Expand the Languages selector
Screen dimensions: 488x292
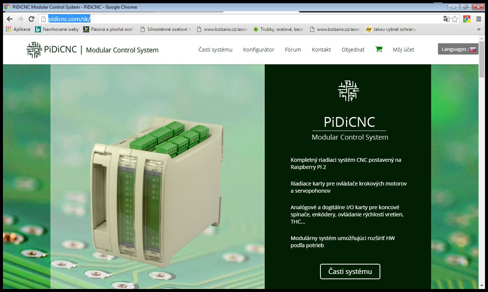[458, 49]
